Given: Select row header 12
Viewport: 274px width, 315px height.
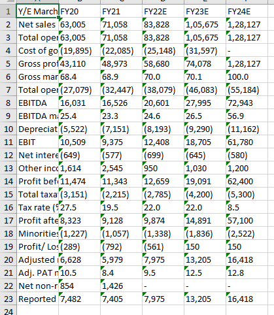Looking at the screenshot, I should 8,155.
